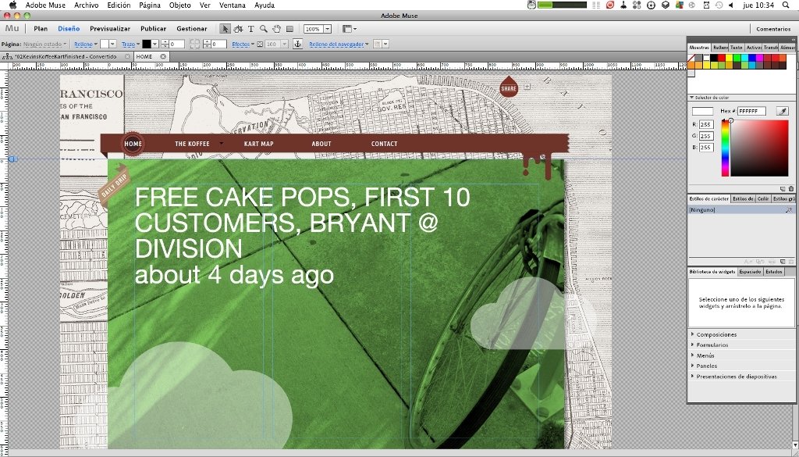Switch to the Espaciado tab
This screenshot has width=799, height=457.
(750, 271)
